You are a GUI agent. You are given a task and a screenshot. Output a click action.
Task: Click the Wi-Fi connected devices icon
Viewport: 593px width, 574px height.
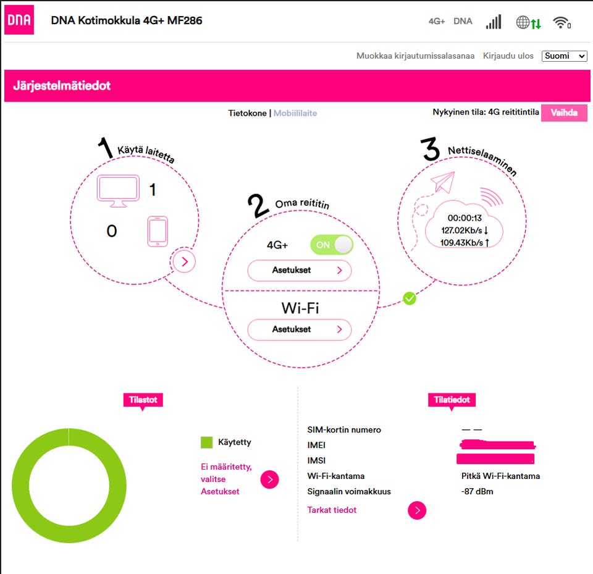[562, 22]
